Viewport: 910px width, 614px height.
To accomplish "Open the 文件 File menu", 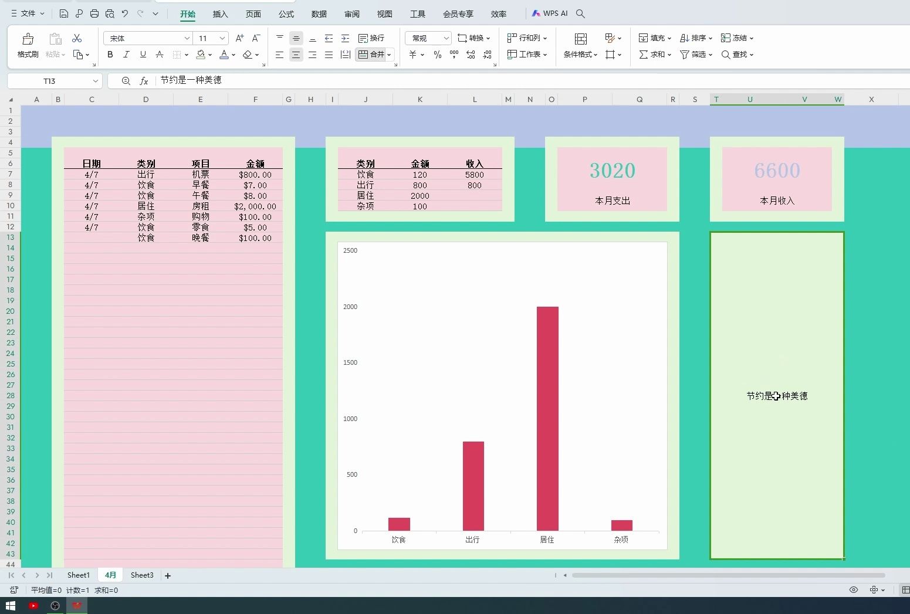I will pyautogui.click(x=28, y=13).
